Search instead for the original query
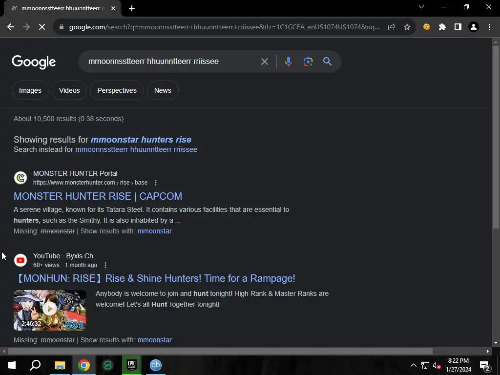Viewport: 500px width, 375px height. pyautogui.click(x=136, y=149)
